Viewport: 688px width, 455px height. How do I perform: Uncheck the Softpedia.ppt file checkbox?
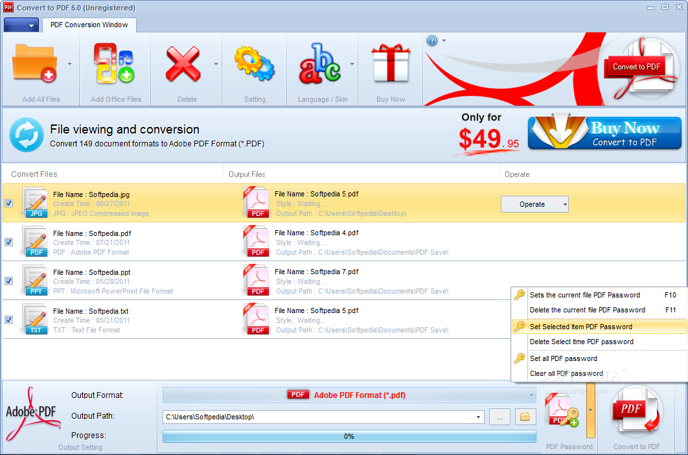[9, 281]
